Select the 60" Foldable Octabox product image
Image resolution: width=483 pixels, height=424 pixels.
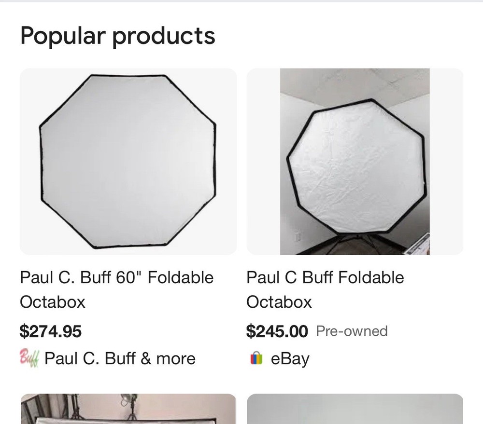pyautogui.click(x=128, y=162)
